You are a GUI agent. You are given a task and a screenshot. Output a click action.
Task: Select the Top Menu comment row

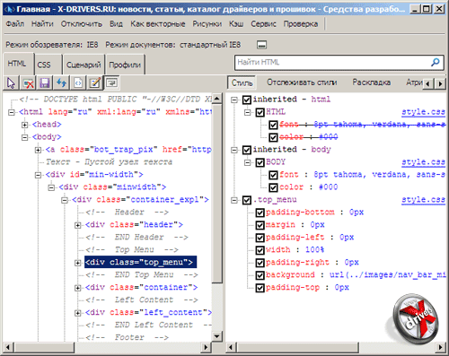click(132, 249)
